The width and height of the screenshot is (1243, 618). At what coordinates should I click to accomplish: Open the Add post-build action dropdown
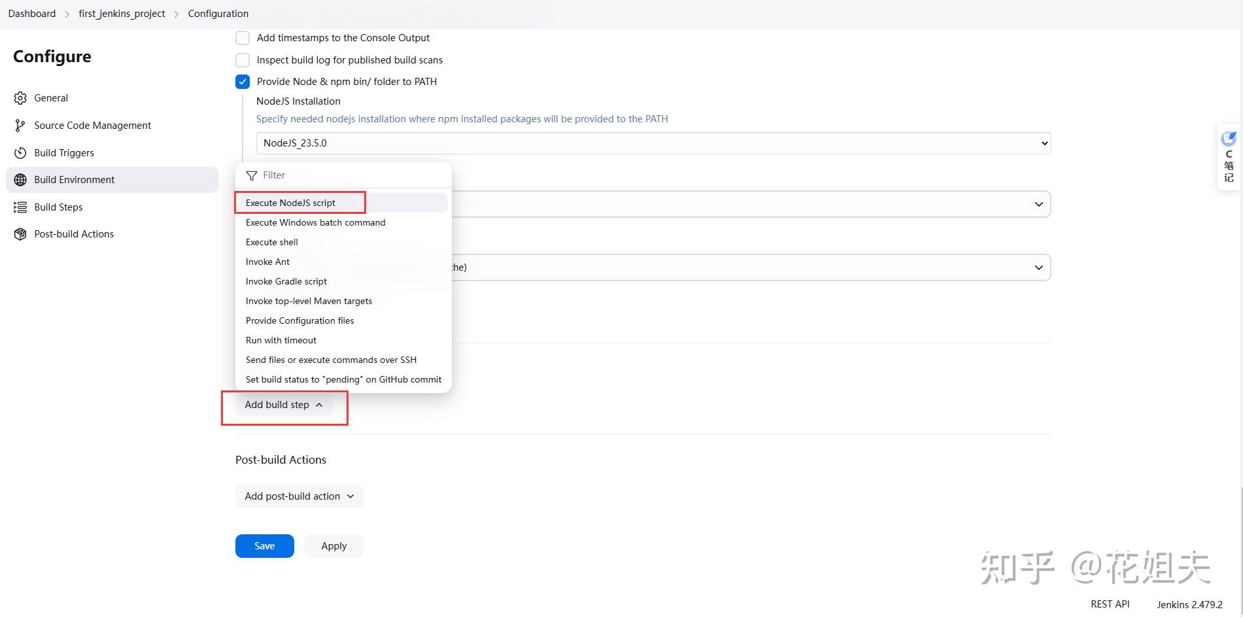click(x=299, y=496)
